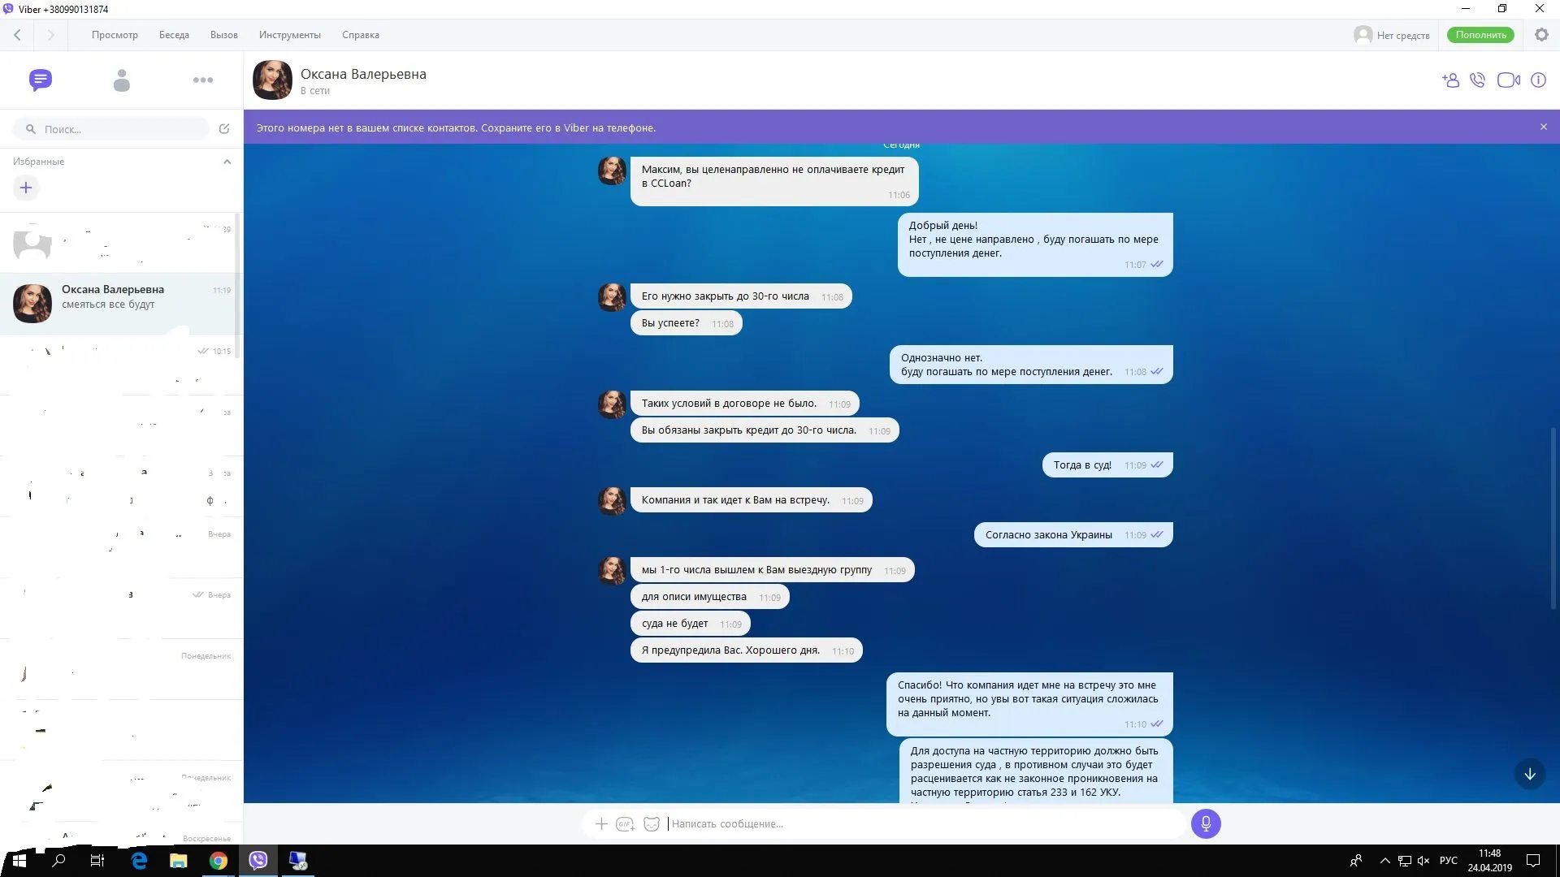
Task: Click the More options dots in sidebar
Action: (203, 80)
